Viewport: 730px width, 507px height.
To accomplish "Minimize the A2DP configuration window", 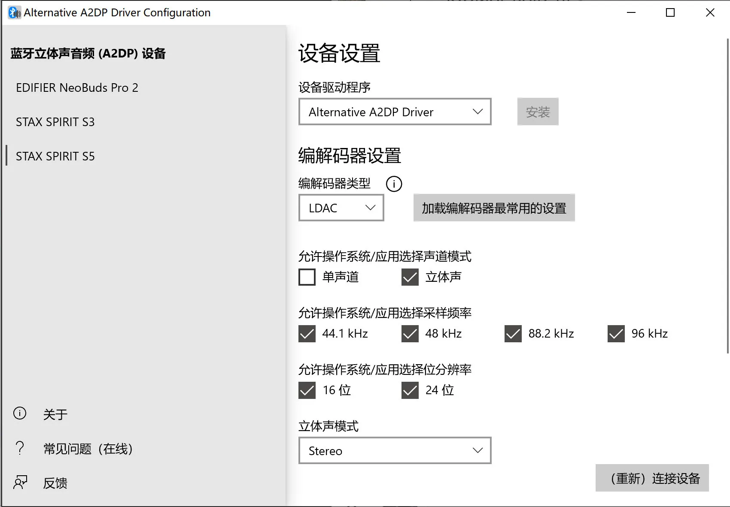I will coord(631,12).
